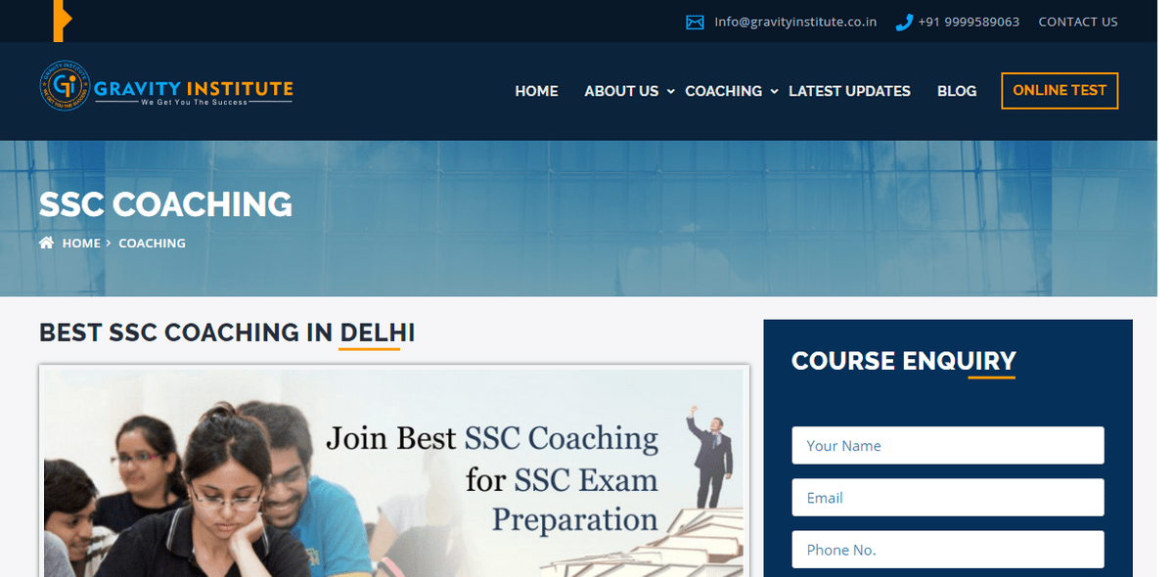1174x577 pixels.
Task: Click the Home breadcrumb link
Action: [81, 243]
